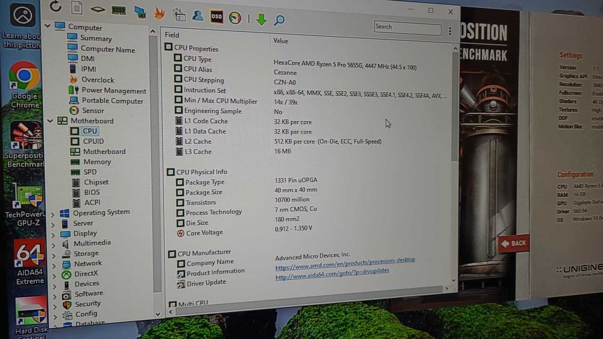Click 'Learn about this picture' desktop icon
The height and width of the screenshot is (339, 603).
point(22,26)
